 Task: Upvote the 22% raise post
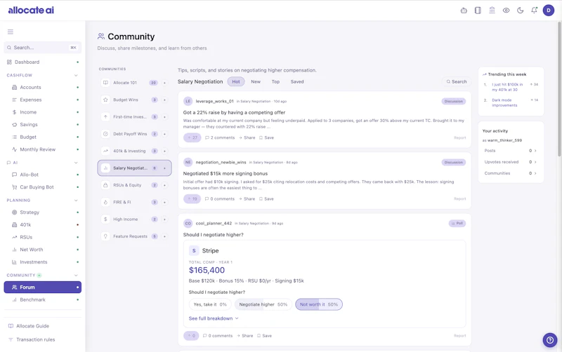point(192,137)
